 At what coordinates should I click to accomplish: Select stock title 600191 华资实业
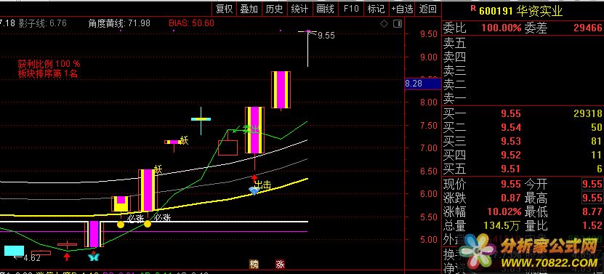pos(521,11)
